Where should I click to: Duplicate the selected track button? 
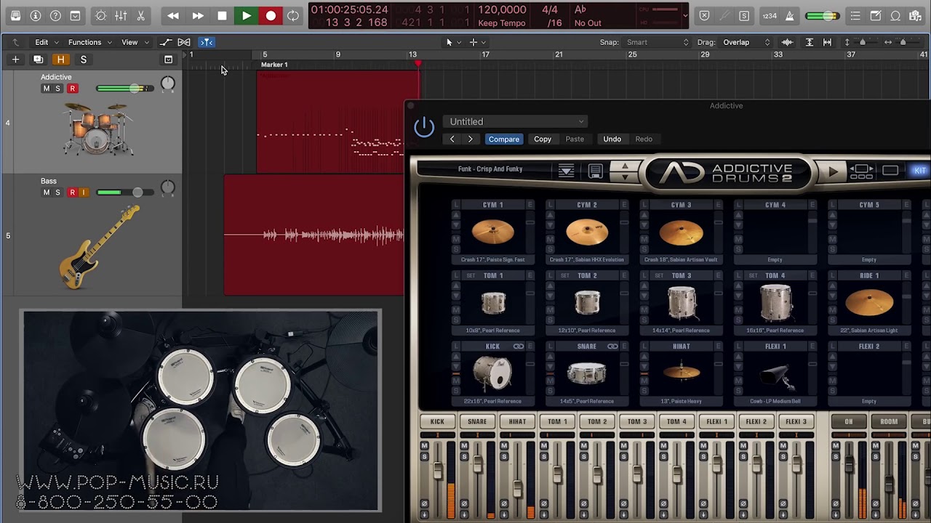click(x=38, y=60)
